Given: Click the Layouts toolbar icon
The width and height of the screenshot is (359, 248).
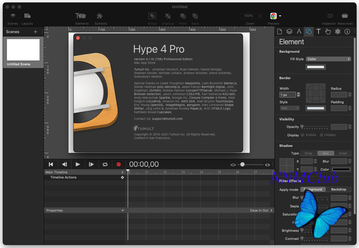Looking at the screenshot, I should click(x=27, y=16).
